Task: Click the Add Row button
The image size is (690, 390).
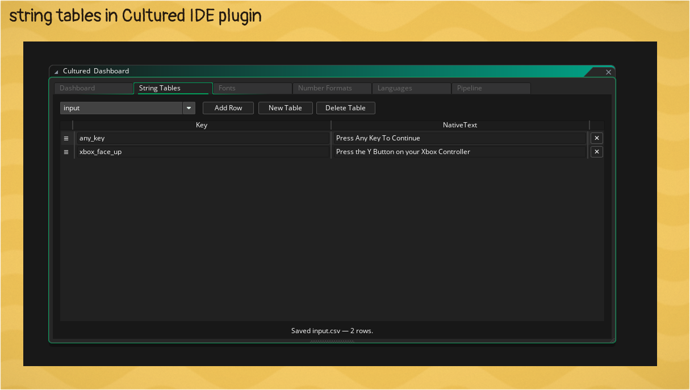Action: (x=228, y=108)
